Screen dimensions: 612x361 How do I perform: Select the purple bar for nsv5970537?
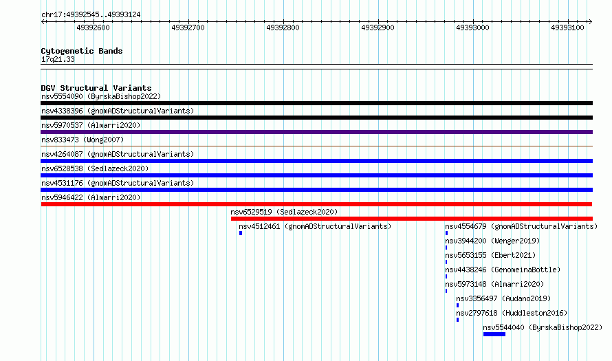click(316, 132)
